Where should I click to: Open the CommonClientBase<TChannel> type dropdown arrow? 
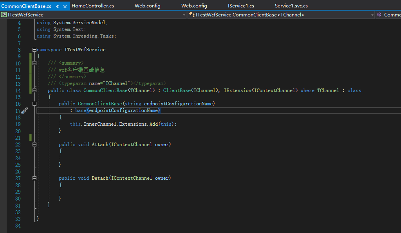point(372,15)
